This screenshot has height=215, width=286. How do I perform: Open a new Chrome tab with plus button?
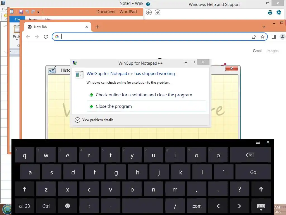97,27
